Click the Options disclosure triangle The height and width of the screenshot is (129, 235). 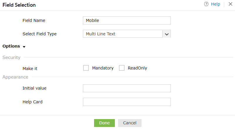pos(24,47)
